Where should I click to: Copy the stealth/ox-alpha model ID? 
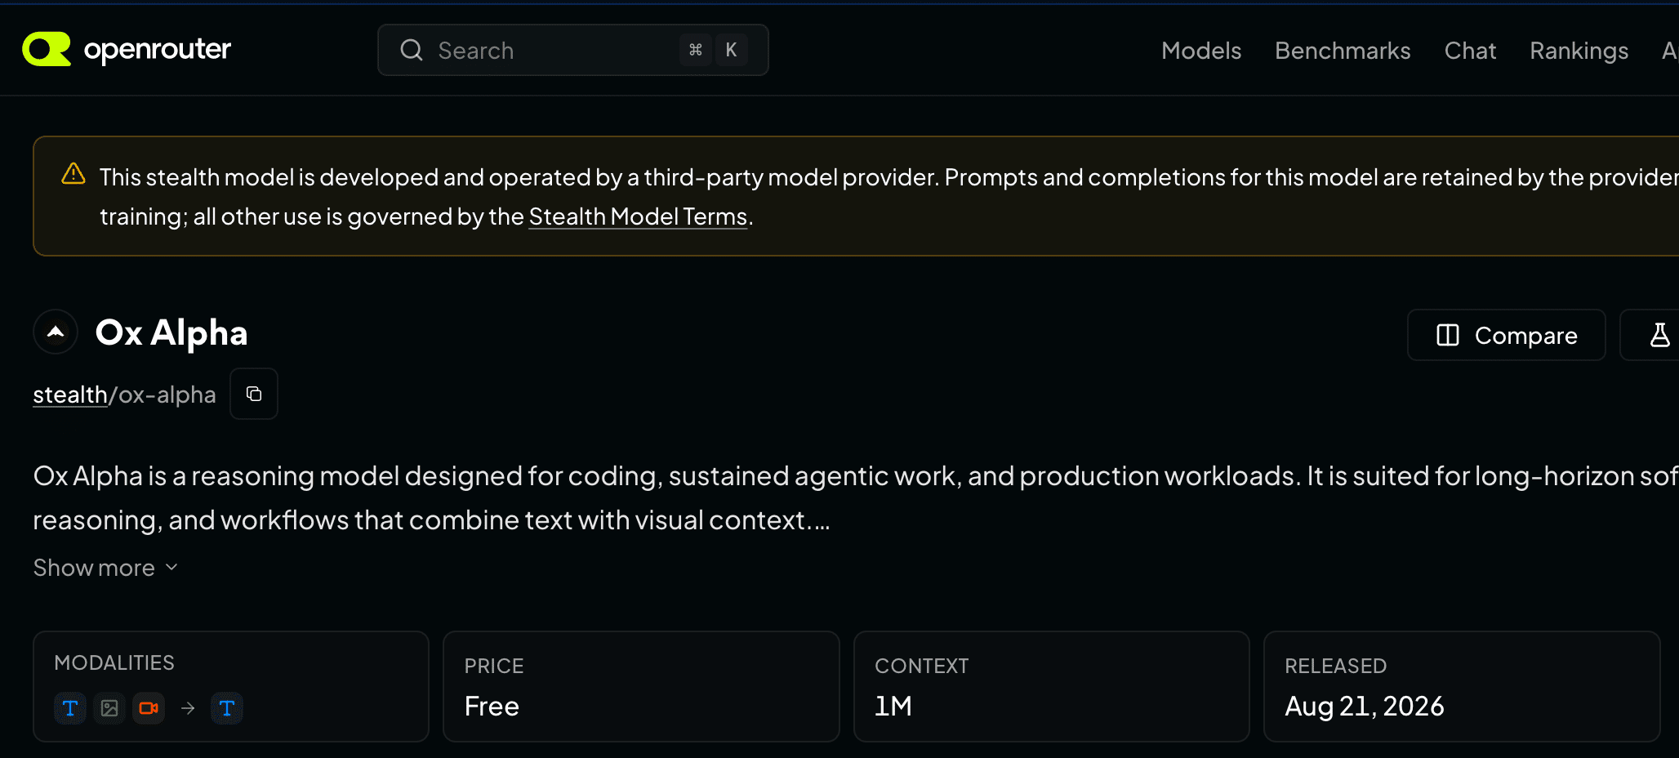point(254,394)
